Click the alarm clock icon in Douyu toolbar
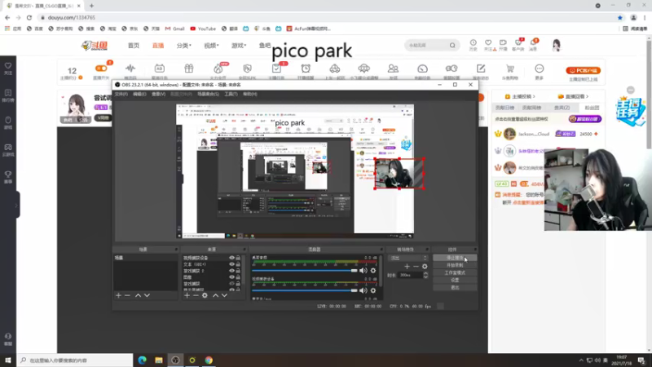 click(x=306, y=69)
